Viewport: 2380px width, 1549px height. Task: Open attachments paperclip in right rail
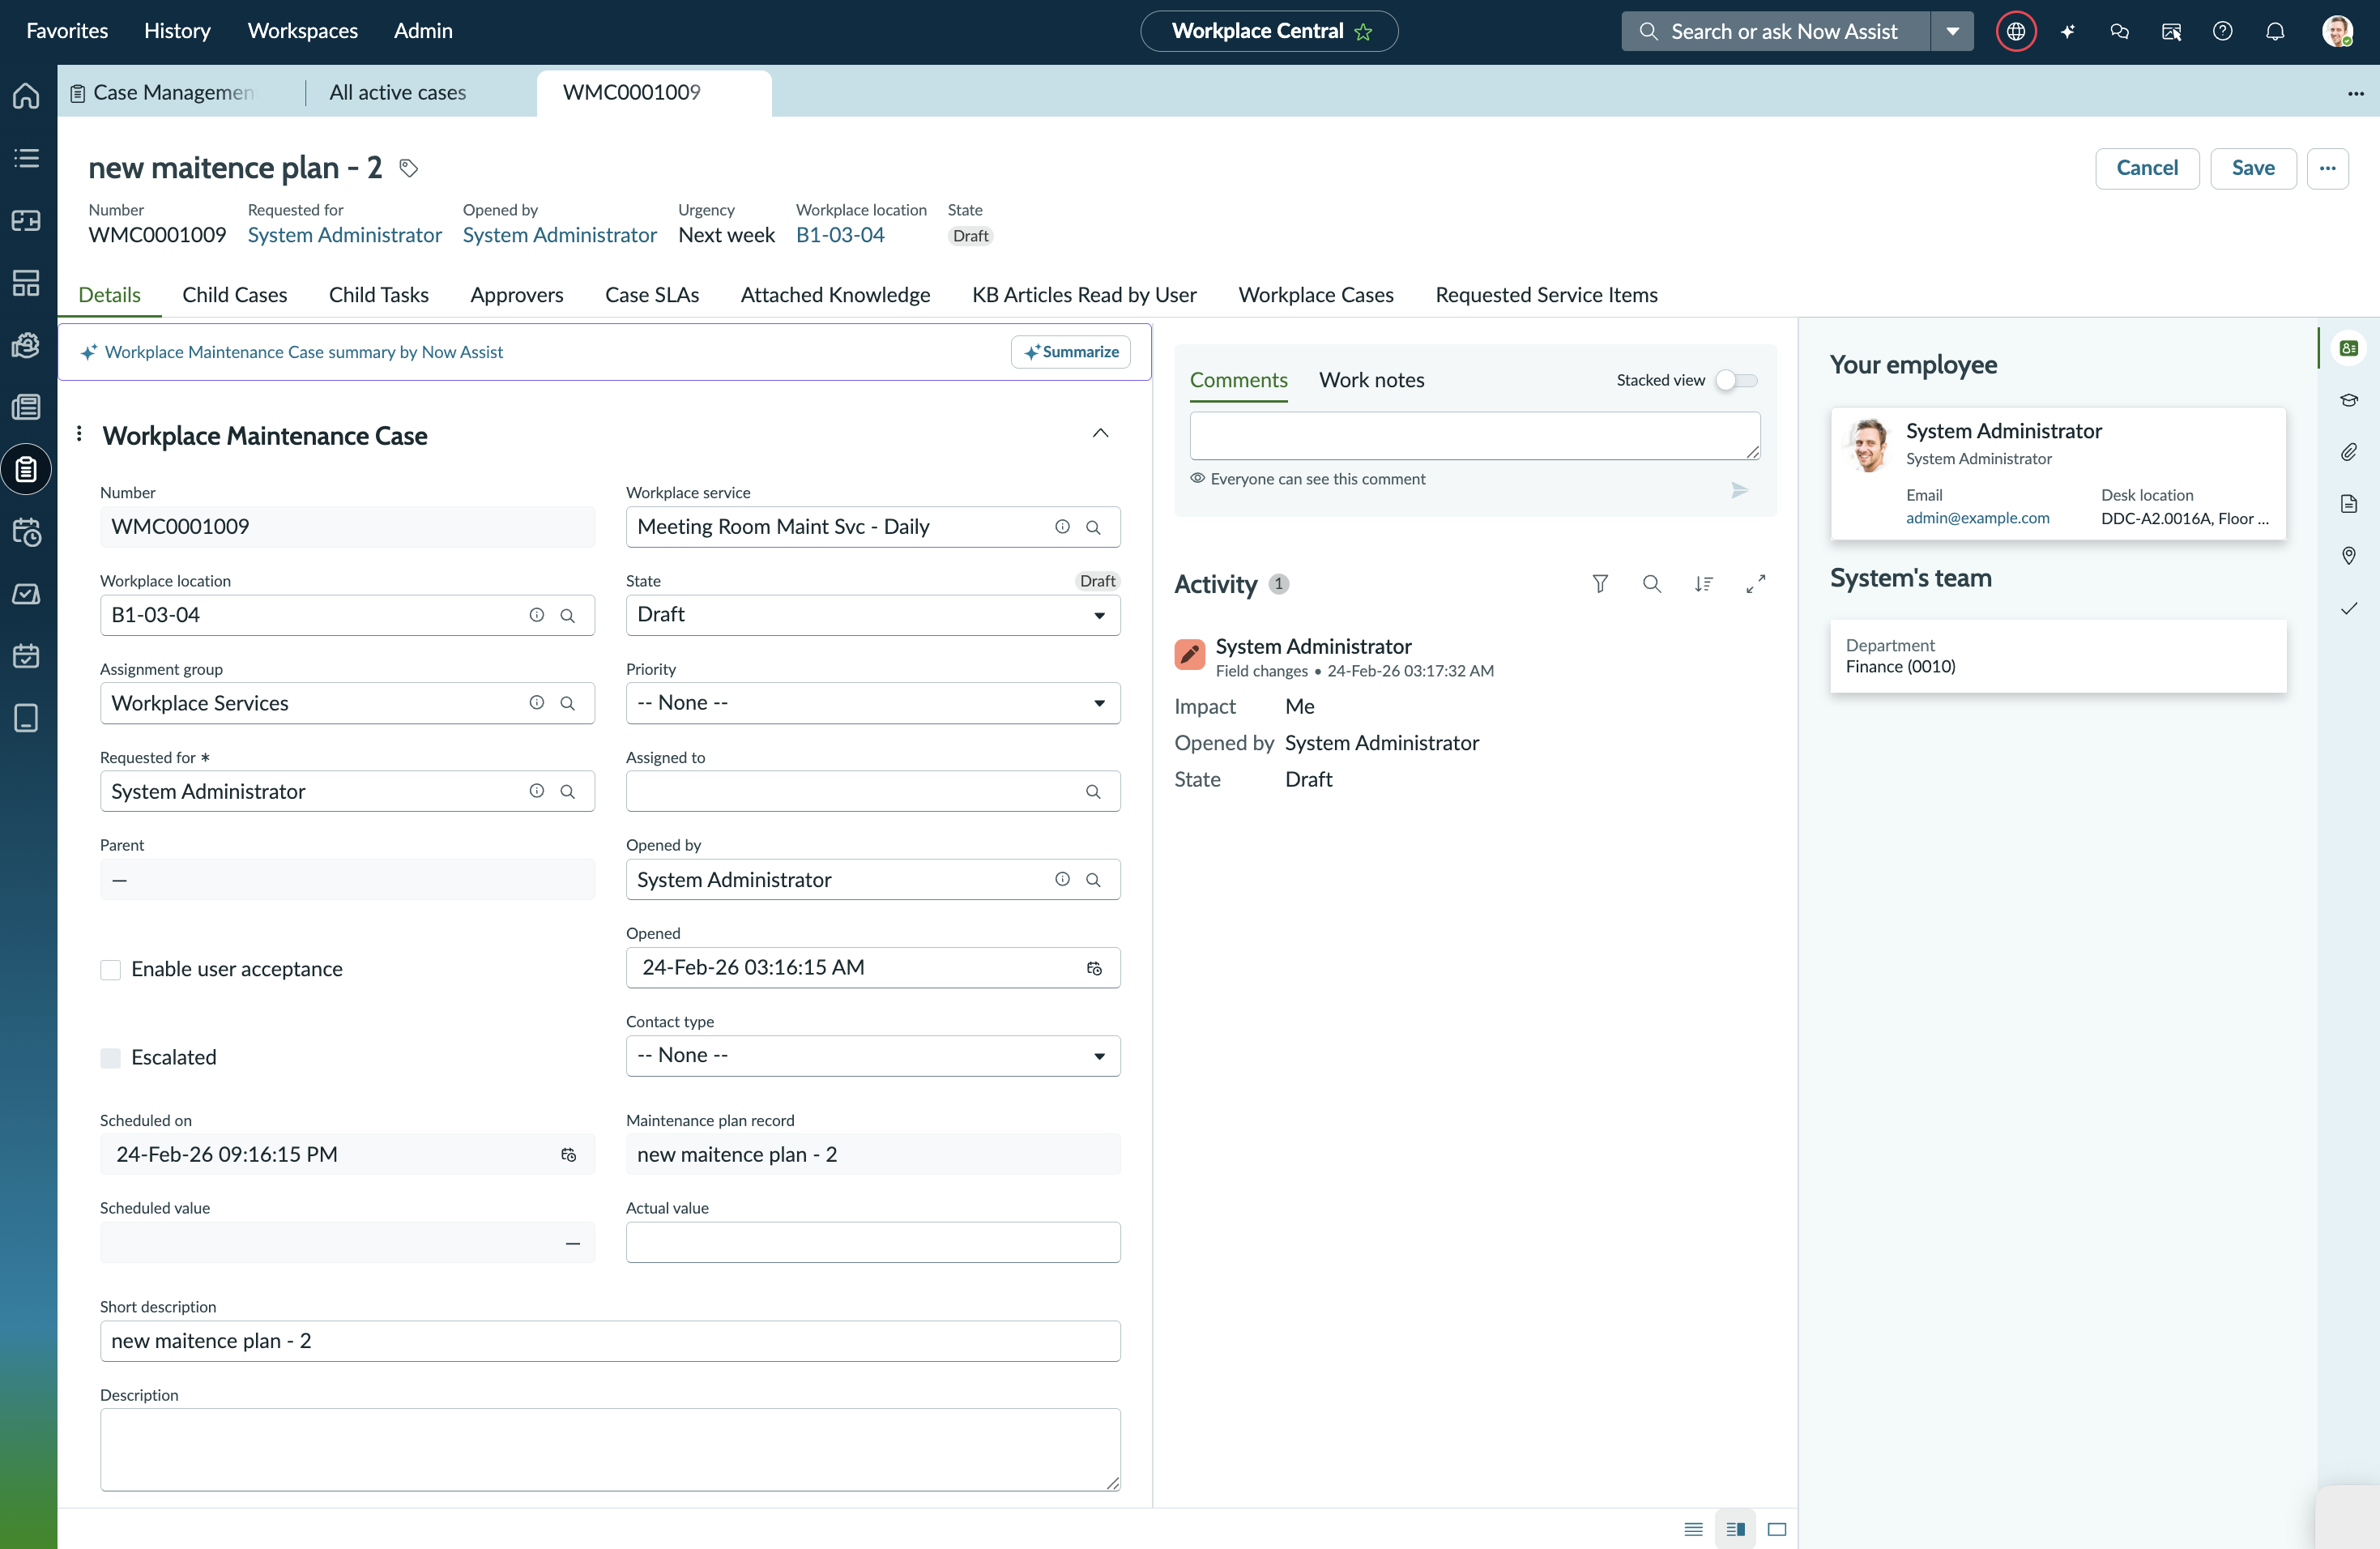(x=2349, y=452)
